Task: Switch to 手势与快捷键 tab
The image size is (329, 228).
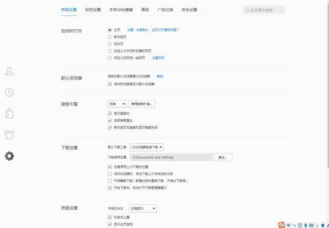Action: pos(121,10)
